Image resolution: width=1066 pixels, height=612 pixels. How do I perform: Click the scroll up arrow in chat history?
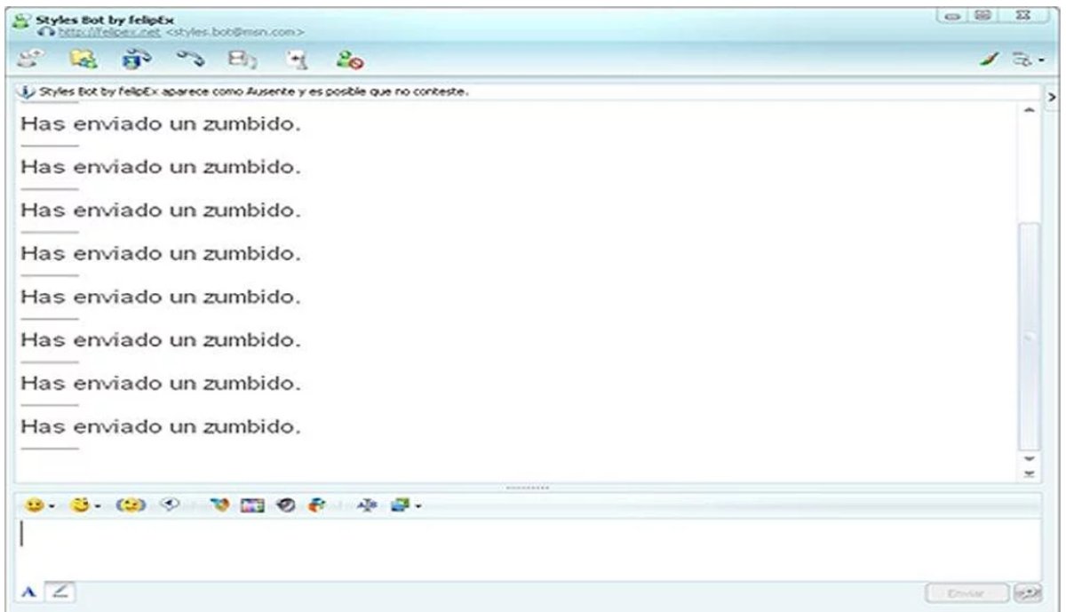1030,109
